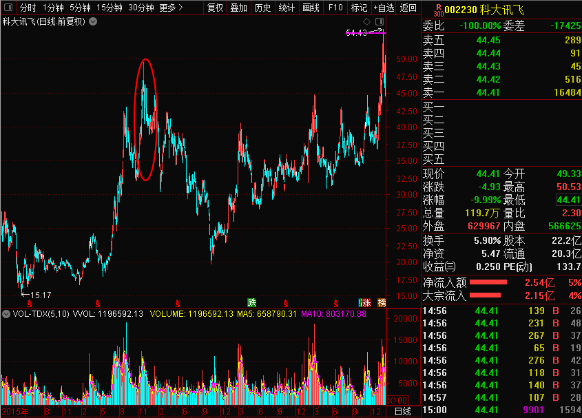Expand the 更多 timeframe menu
The height and width of the screenshot is (418, 582).
click(x=171, y=8)
